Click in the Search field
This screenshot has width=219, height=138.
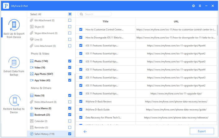95,14
